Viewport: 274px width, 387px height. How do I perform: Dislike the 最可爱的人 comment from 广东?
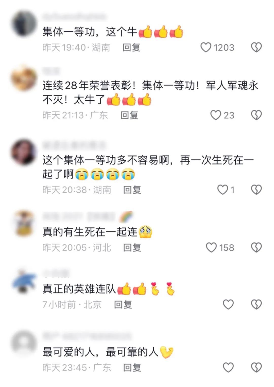click(256, 367)
